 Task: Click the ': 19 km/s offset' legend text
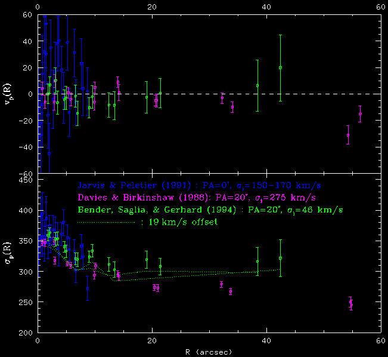pyautogui.click(x=179, y=222)
